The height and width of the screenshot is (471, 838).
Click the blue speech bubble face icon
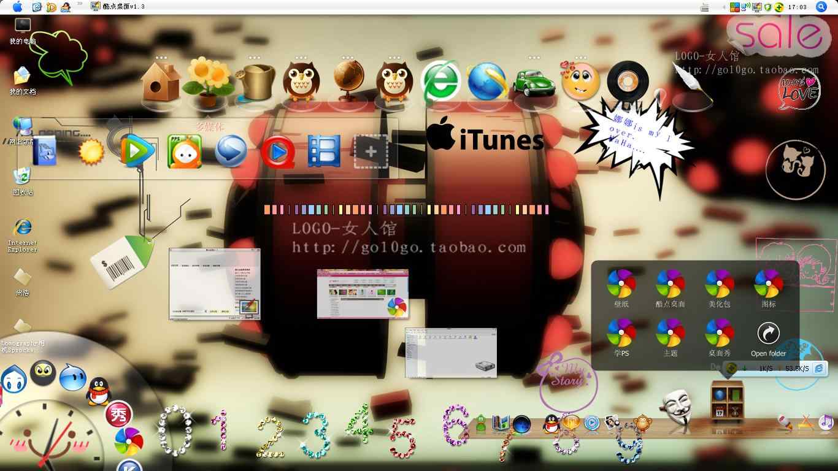pyautogui.click(x=73, y=377)
